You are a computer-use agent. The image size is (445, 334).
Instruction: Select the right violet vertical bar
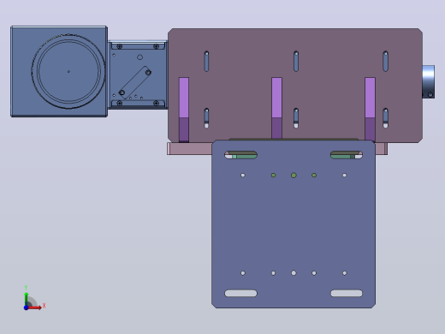pyautogui.click(x=370, y=109)
